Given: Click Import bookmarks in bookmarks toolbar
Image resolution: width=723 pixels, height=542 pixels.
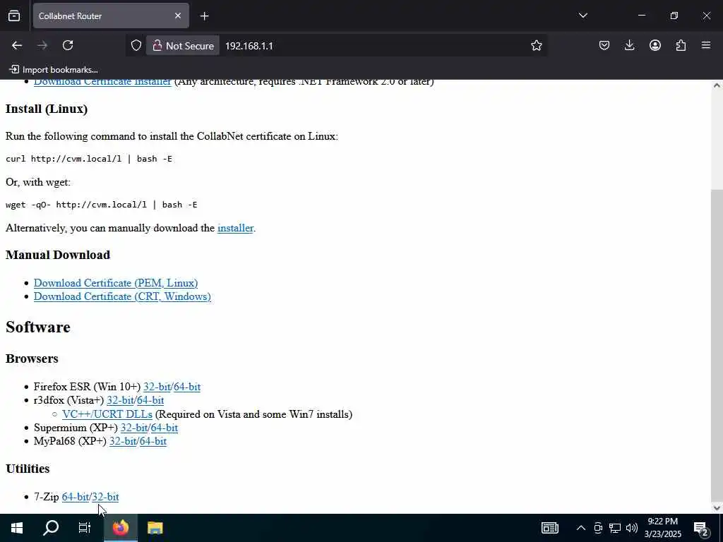Looking at the screenshot, I should [54, 70].
